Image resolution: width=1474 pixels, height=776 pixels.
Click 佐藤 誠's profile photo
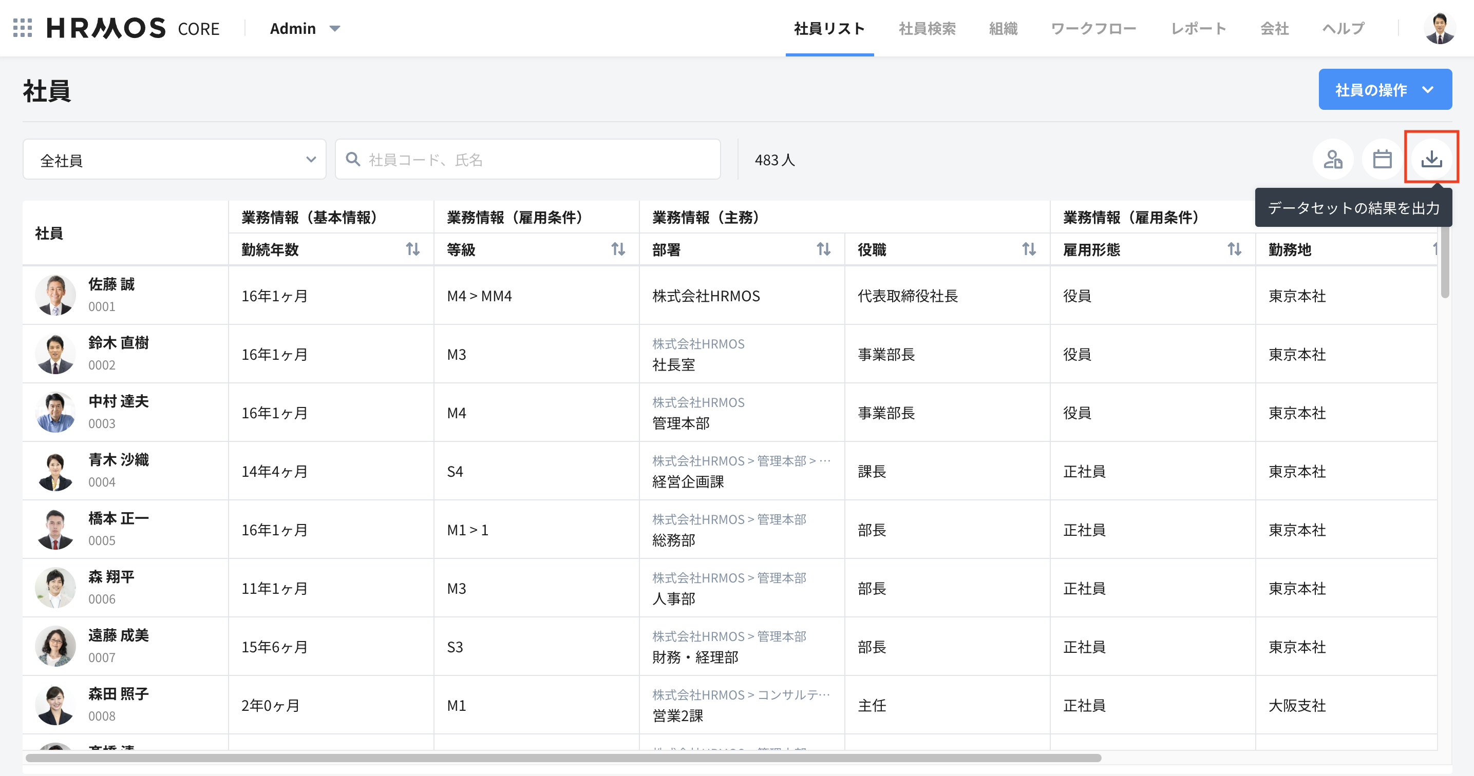point(55,295)
